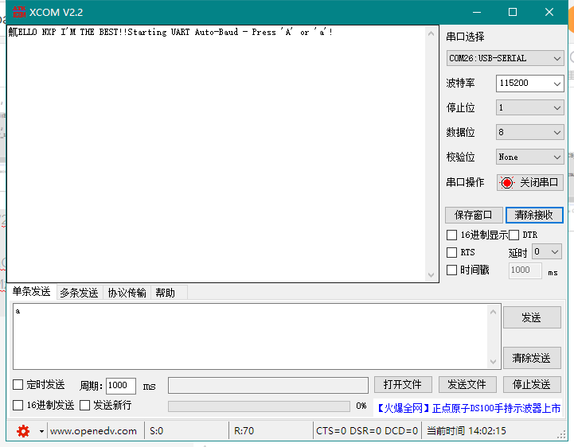Click the red port status indicator
The height and width of the screenshot is (447, 574).
click(506, 182)
